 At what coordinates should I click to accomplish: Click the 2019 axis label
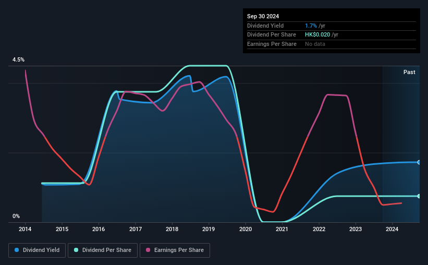(x=209, y=229)
